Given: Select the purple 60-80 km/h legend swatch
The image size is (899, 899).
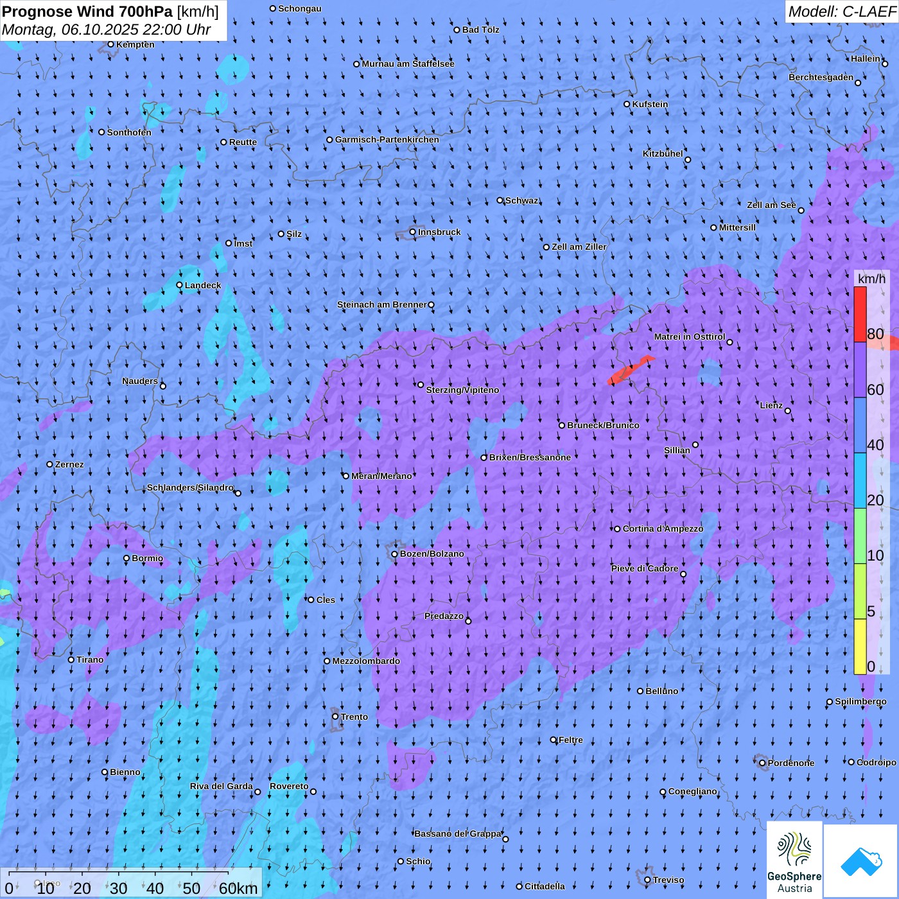Looking at the screenshot, I should pos(860,370).
